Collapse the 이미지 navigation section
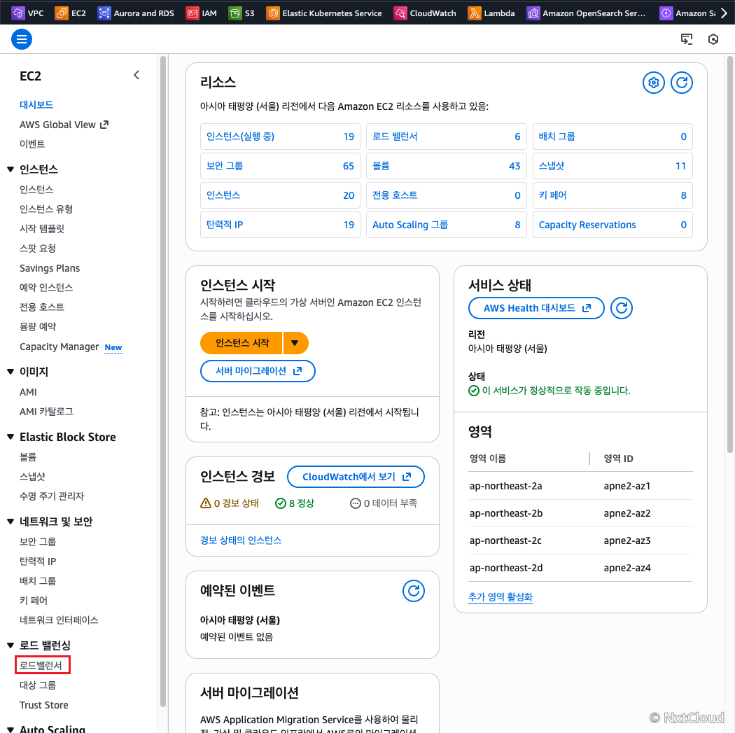Viewport: 735px width, 733px height. [10, 372]
